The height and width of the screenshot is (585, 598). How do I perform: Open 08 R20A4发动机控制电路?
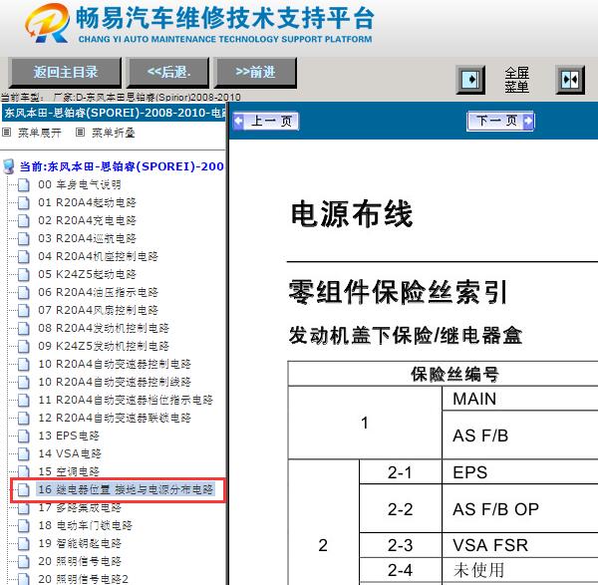[104, 328]
